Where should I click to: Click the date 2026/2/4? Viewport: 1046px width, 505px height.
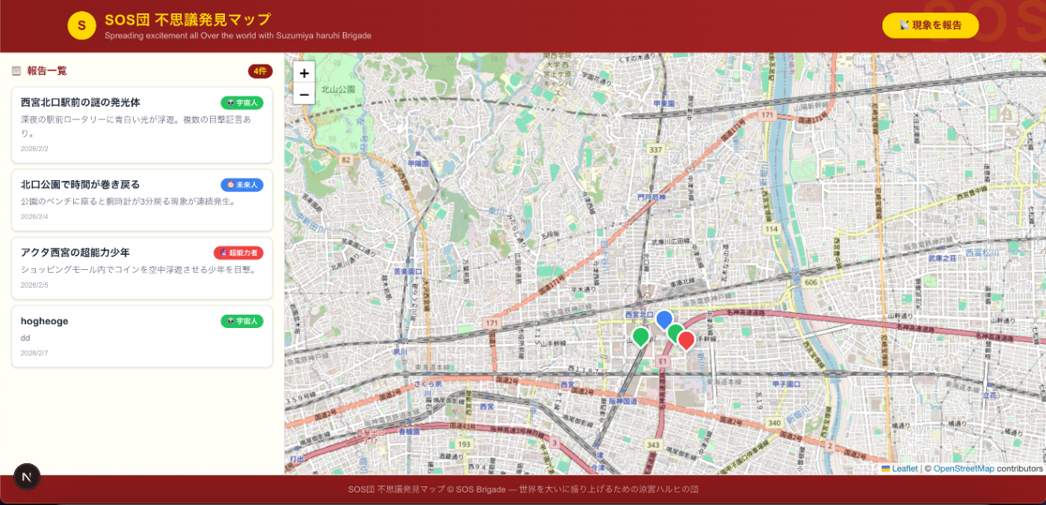pyautogui.click(x=35, y=216)
